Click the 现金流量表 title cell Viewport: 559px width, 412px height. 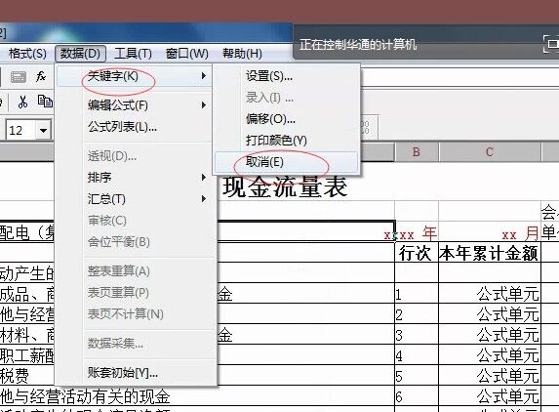coord(285,186)
